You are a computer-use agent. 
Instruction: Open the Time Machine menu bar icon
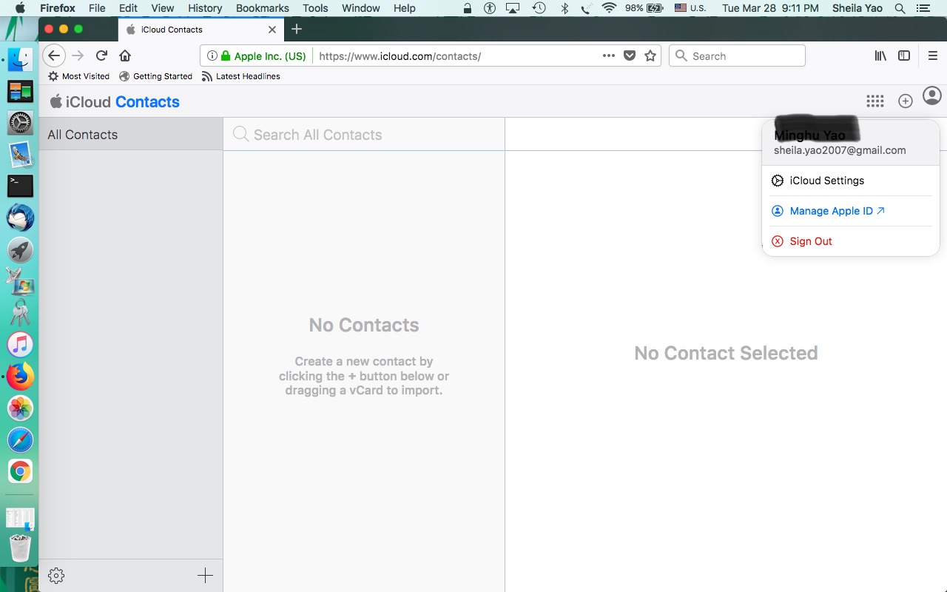[x=539, y=8]
